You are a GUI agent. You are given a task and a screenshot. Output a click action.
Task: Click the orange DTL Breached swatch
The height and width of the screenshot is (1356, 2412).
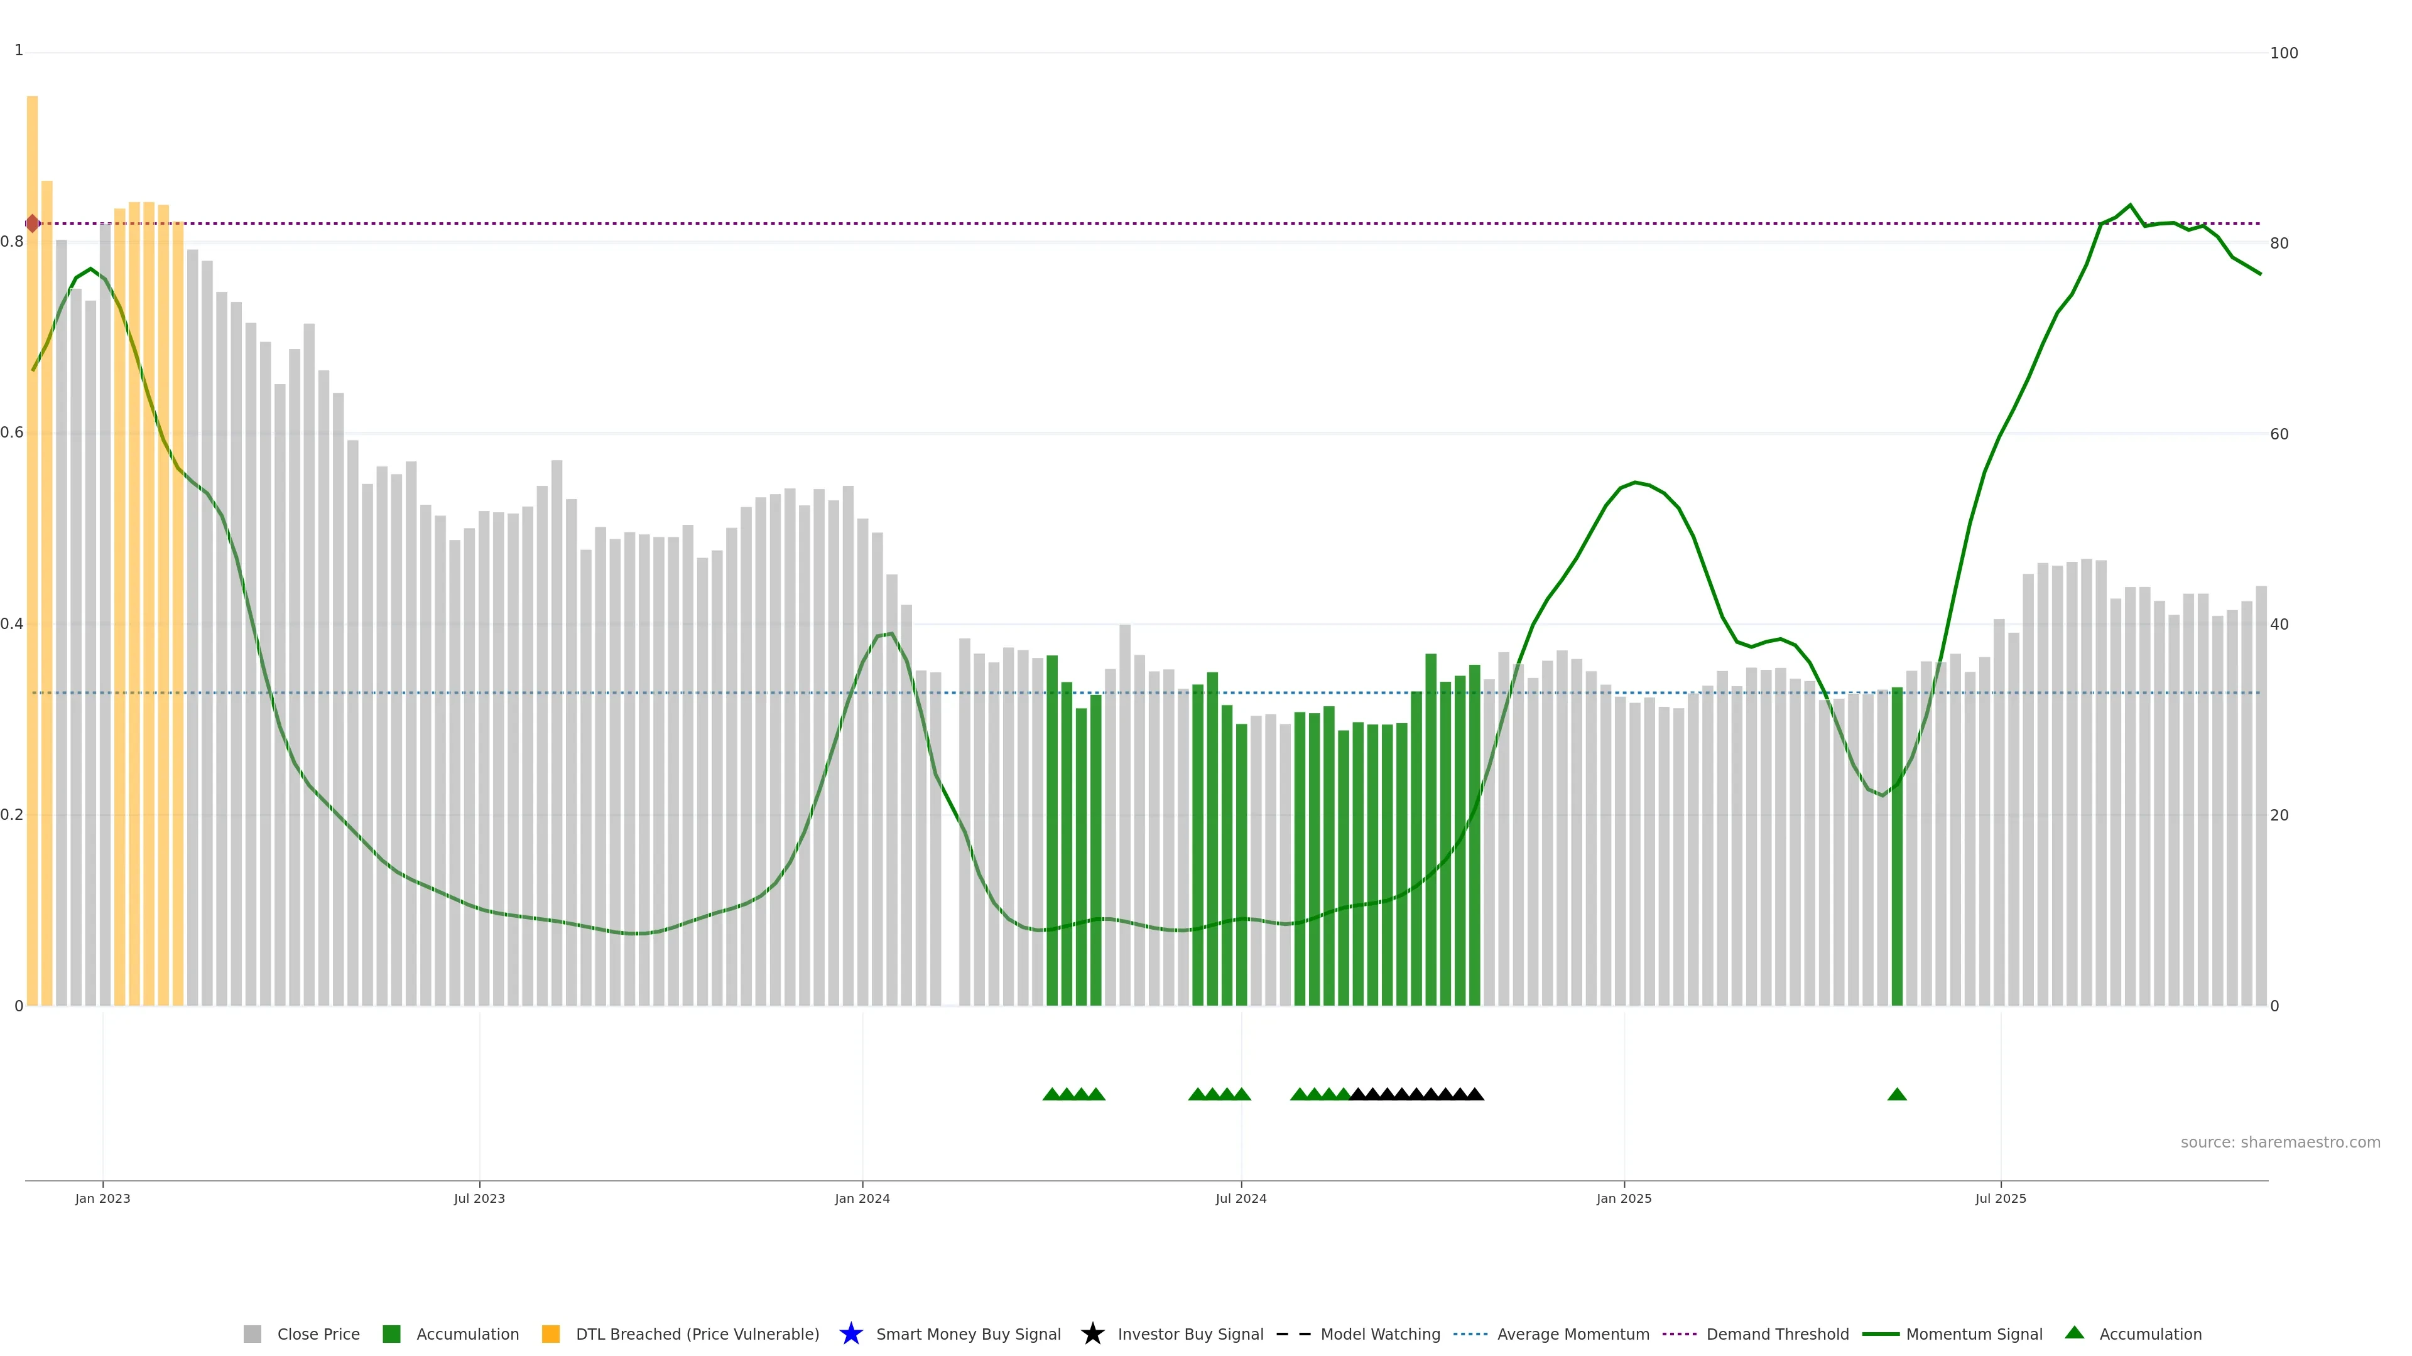point(551,1333)
